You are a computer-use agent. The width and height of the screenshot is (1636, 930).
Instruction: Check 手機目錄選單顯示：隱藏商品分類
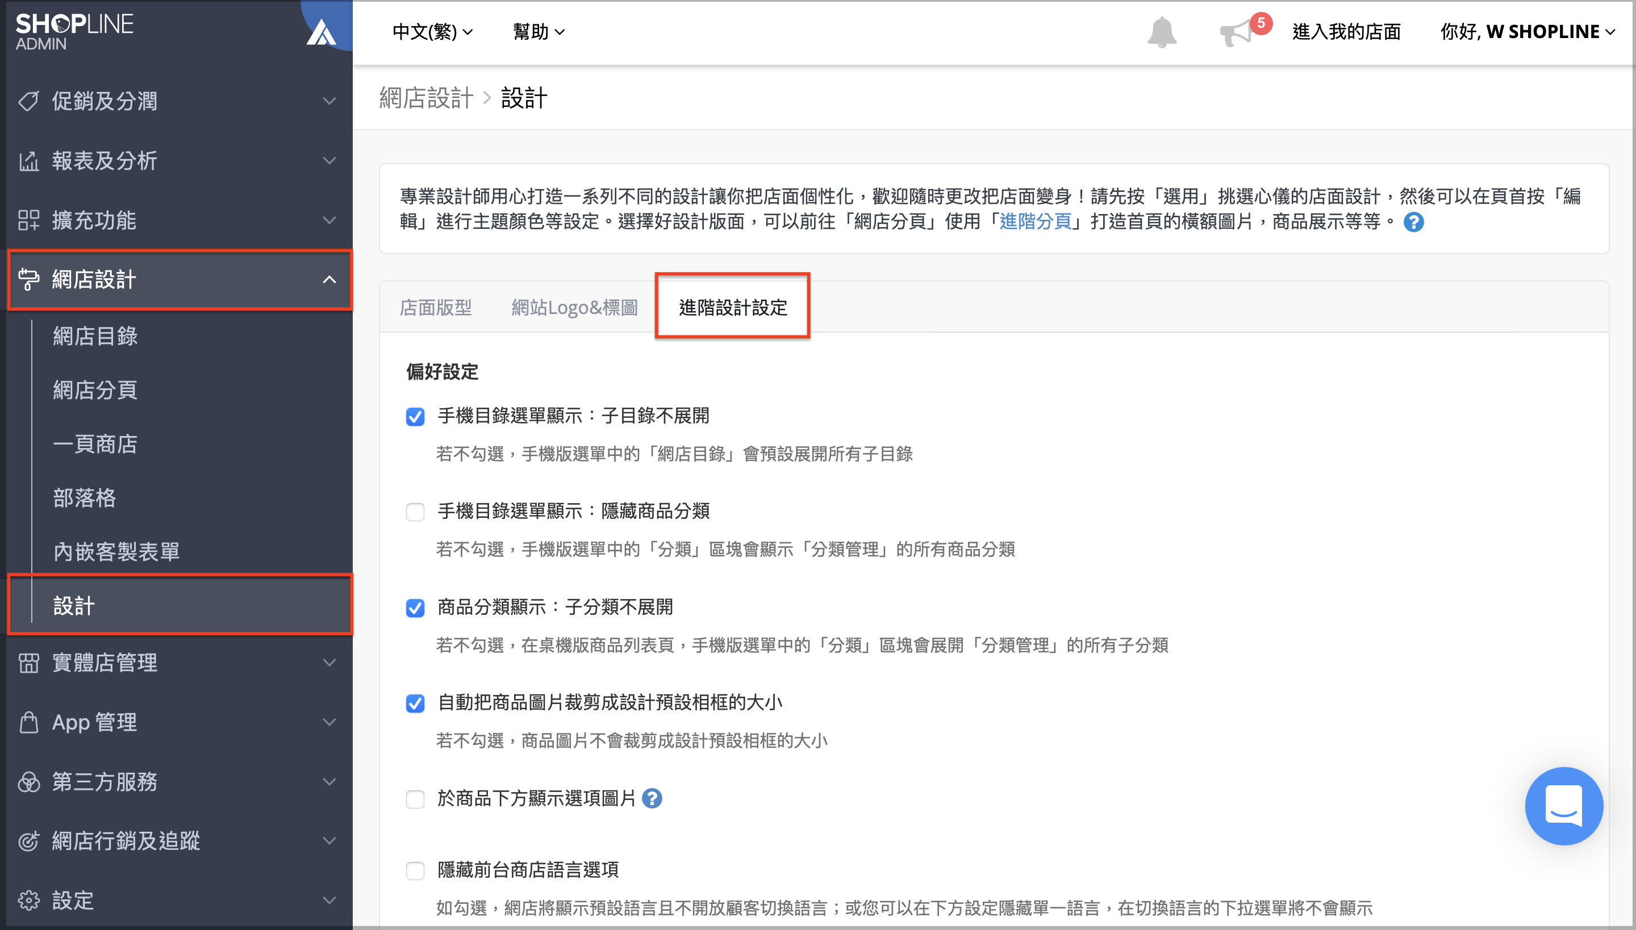[x=415, y=512]
